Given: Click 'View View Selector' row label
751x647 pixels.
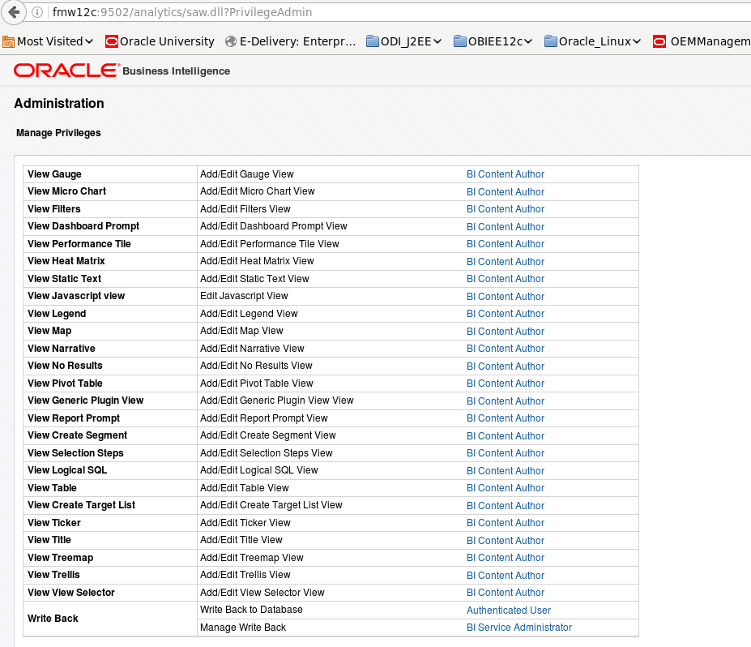Looking at the screenshot, I should pos(70,593).
